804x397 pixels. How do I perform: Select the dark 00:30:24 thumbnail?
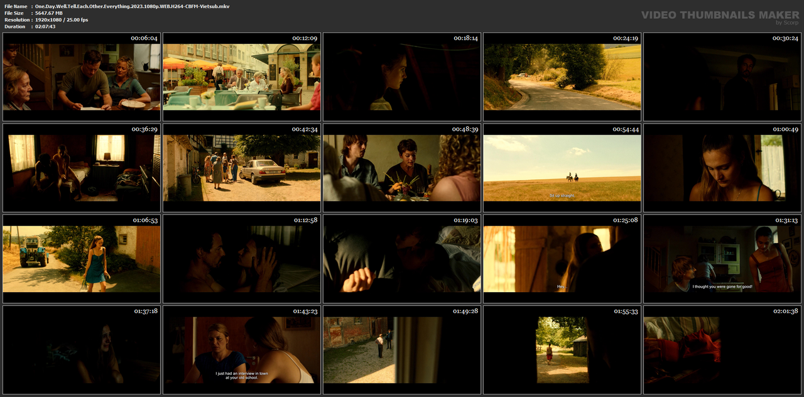[722, 77]
